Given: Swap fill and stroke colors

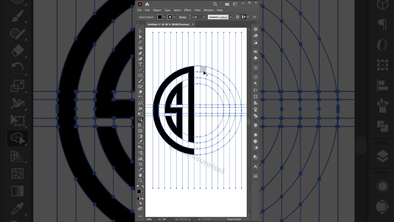Looking at the screenshot, I should point(143,187).
